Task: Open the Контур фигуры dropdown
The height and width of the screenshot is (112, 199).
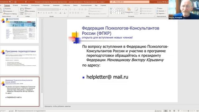Action: 146,11
